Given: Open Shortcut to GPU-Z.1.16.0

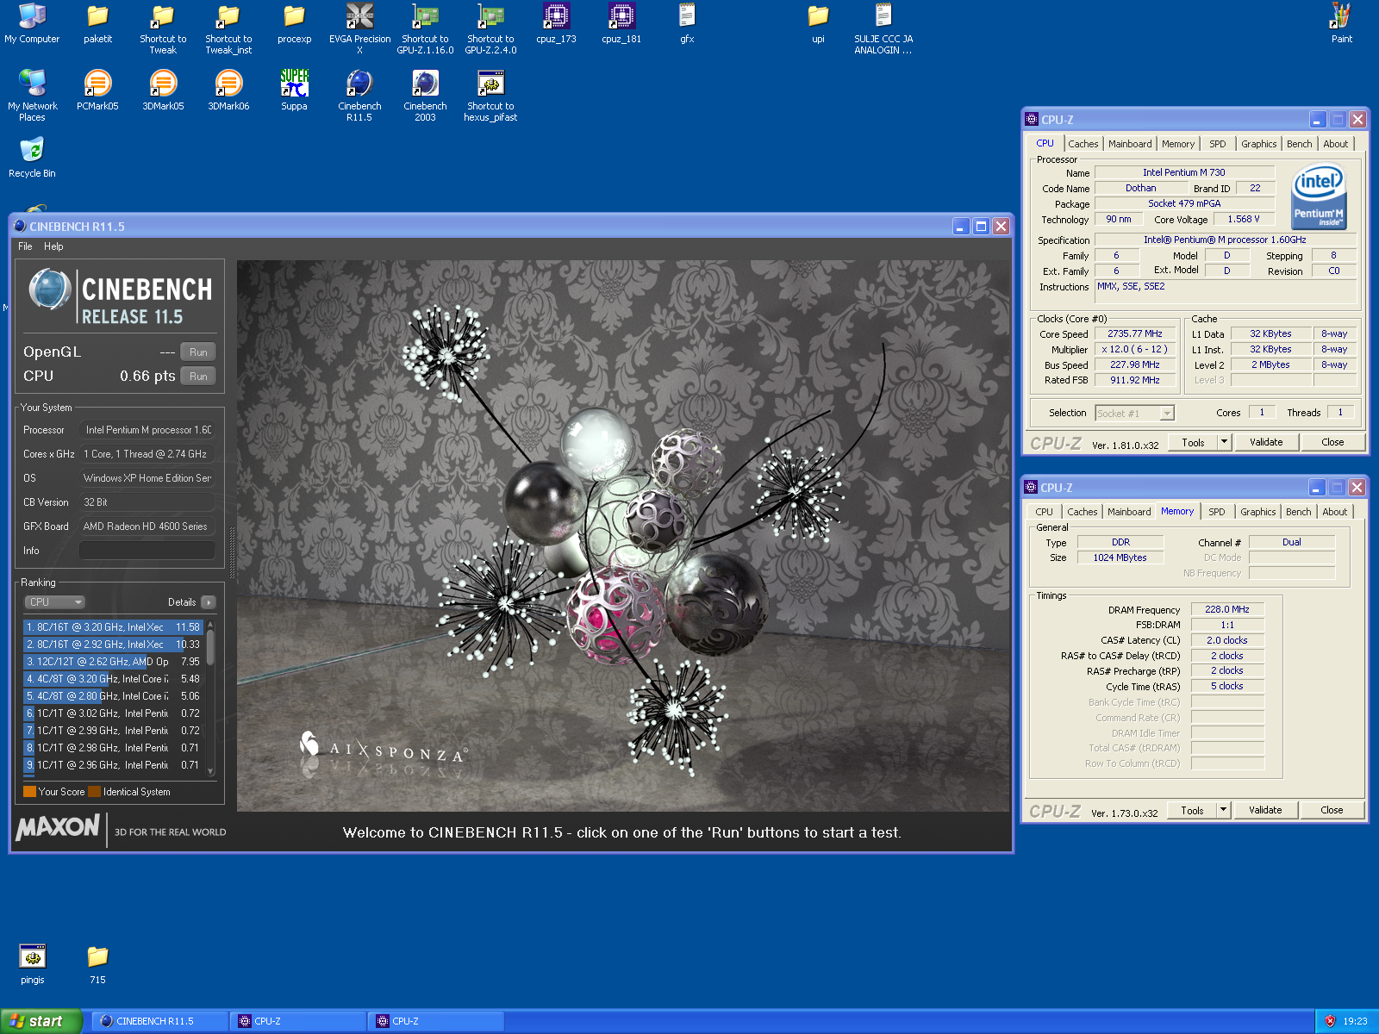Looking at the screenshot, I should pyautogui.click(x=425, y=28).
